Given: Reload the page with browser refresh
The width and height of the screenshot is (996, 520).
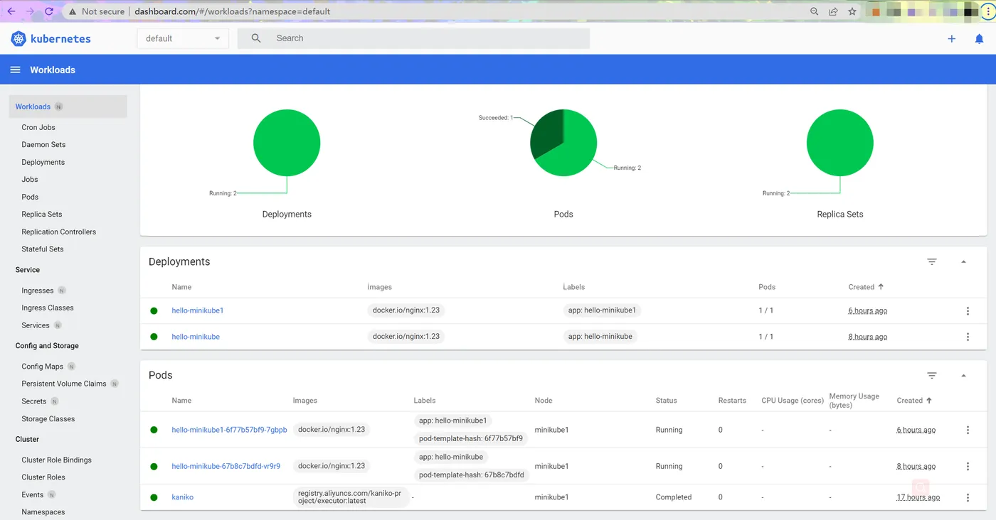Looking at the screenshot, I should tap(49, 11).
